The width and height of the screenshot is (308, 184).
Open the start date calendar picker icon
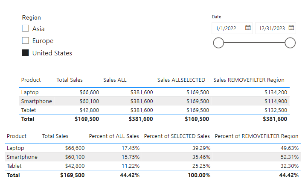coord(248,28)
